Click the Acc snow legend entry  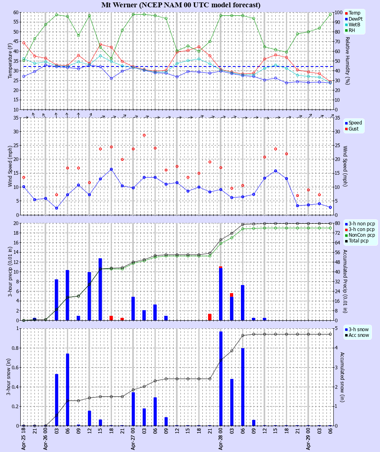pyautogui.click(x=359, y=335)
